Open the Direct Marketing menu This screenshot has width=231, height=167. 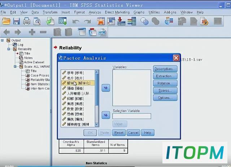(x=117, y=12)
